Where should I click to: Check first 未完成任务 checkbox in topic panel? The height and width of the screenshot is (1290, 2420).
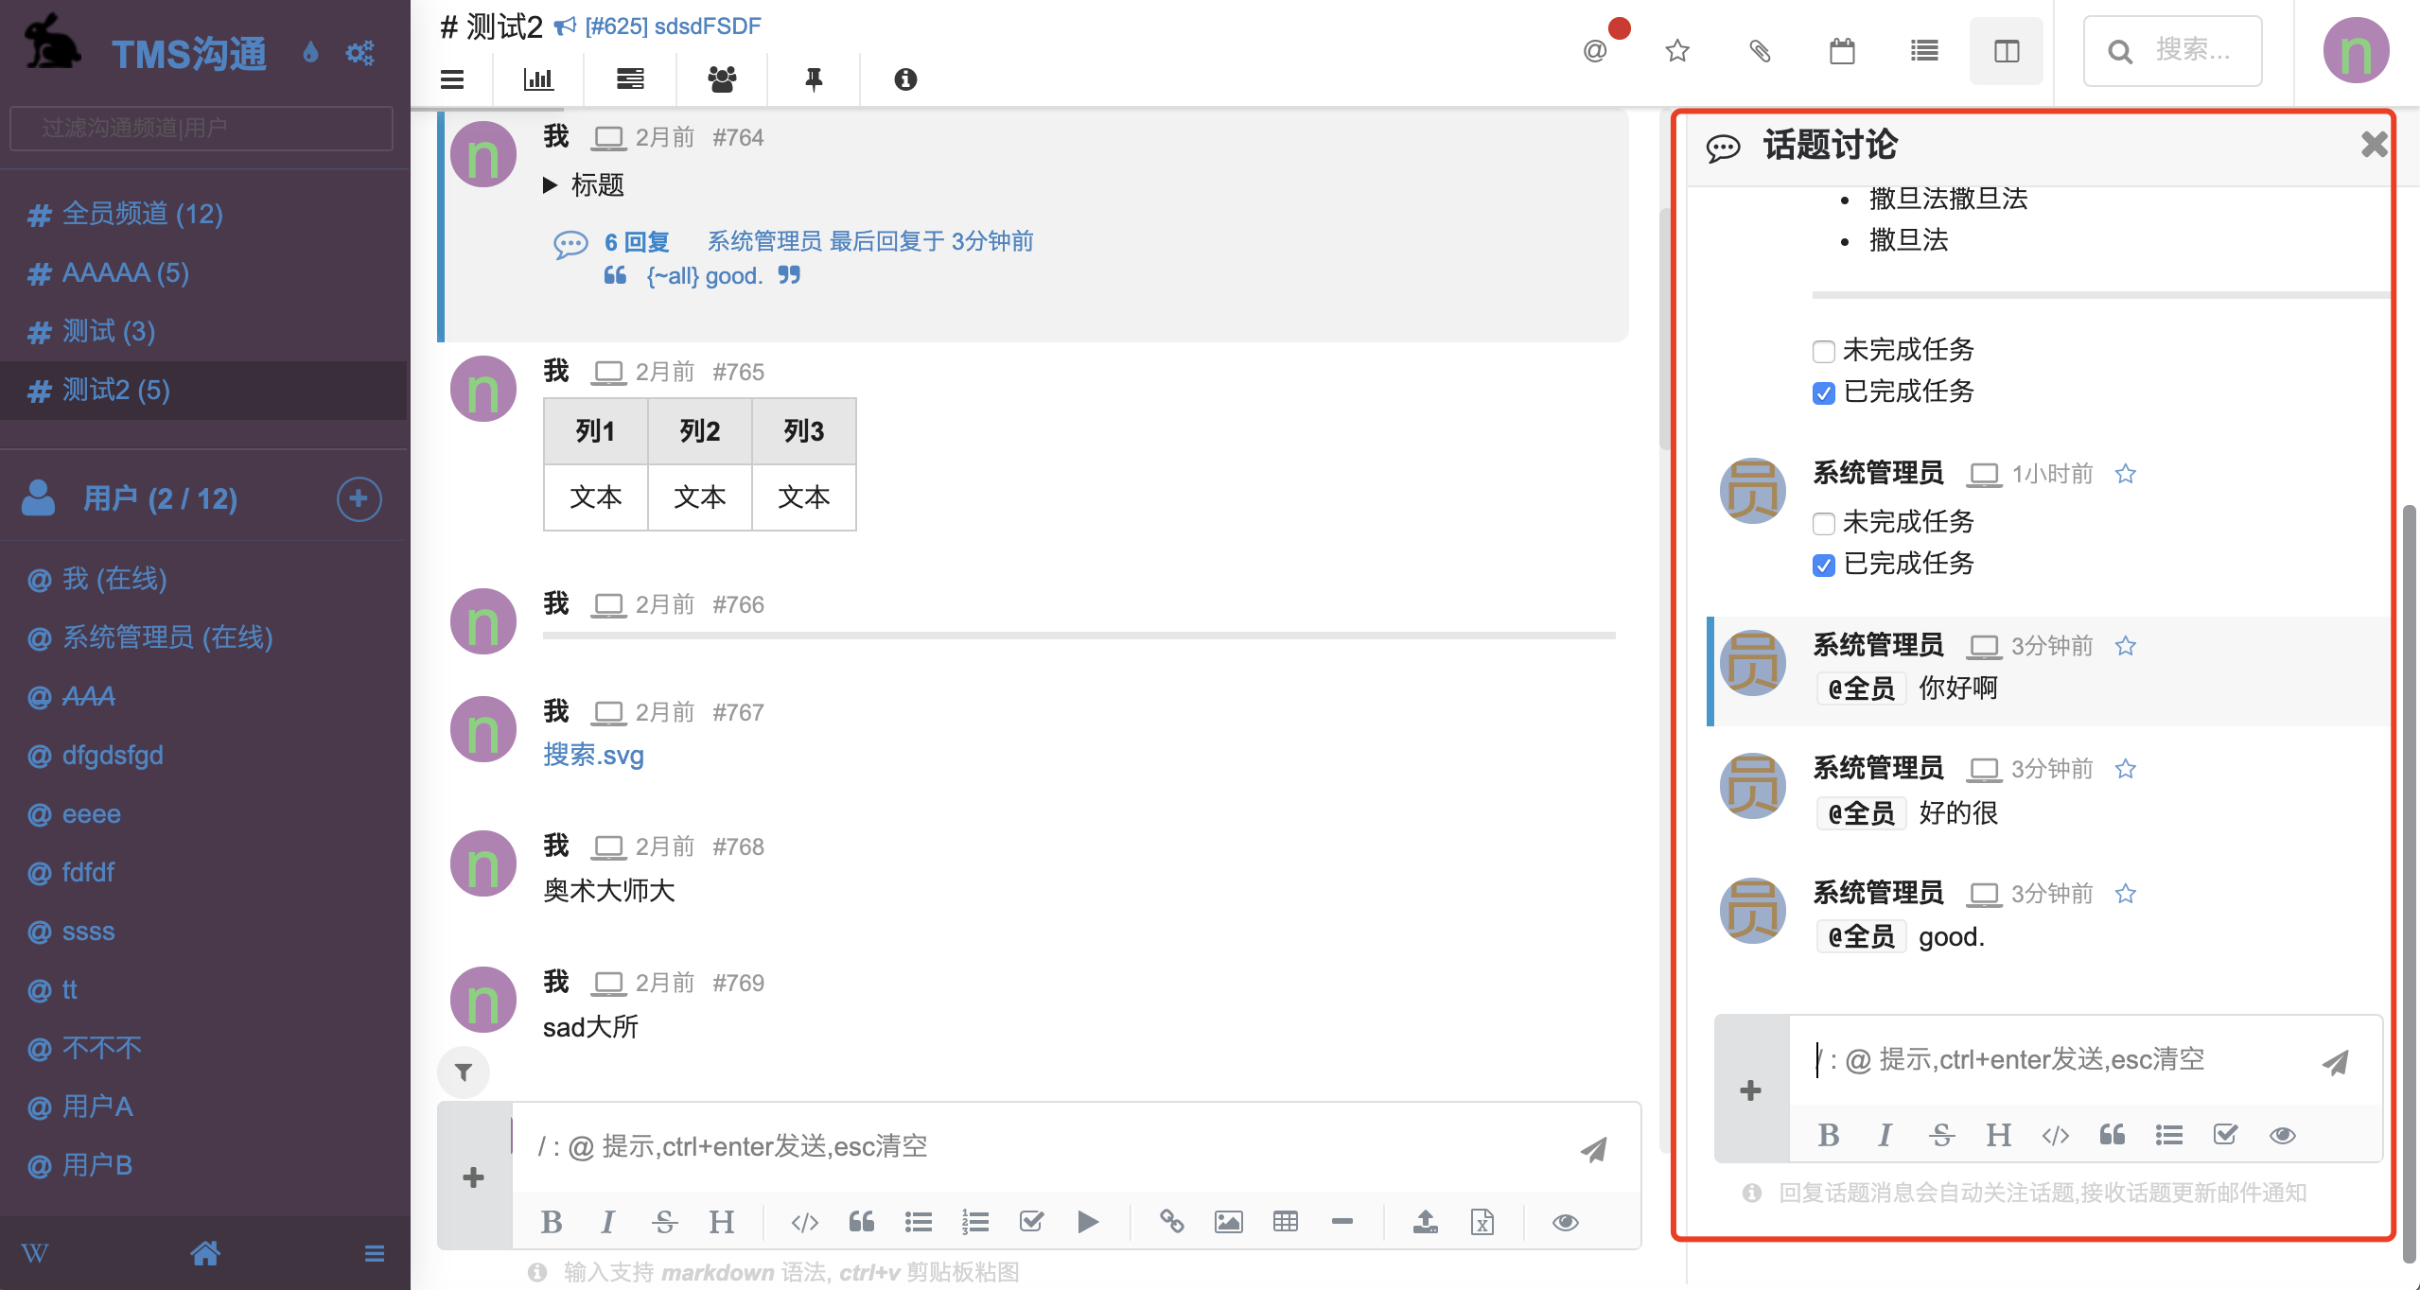(x=1823, y=352)
